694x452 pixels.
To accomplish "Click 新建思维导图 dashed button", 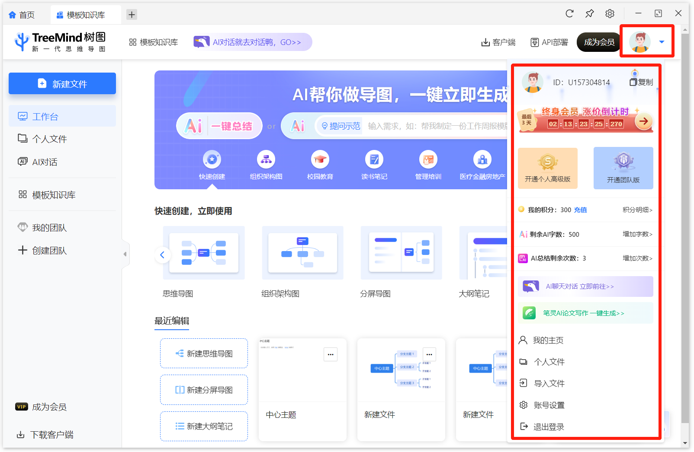I will (x=204, y=353).
